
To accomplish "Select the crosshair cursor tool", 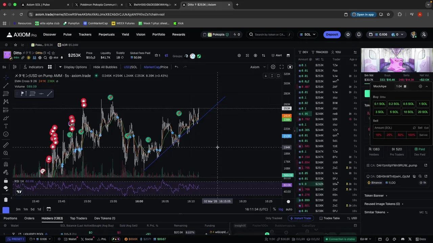I will tap(6, 78).
